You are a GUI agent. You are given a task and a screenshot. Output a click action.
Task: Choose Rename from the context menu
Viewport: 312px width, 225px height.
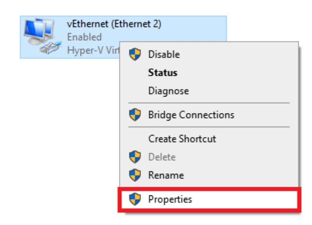coord(209,175)
